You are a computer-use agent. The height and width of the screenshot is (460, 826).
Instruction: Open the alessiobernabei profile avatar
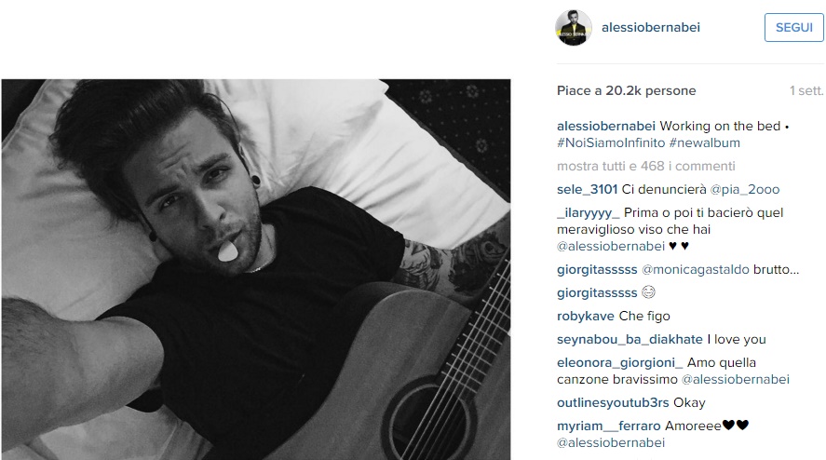tap(574, 27)
